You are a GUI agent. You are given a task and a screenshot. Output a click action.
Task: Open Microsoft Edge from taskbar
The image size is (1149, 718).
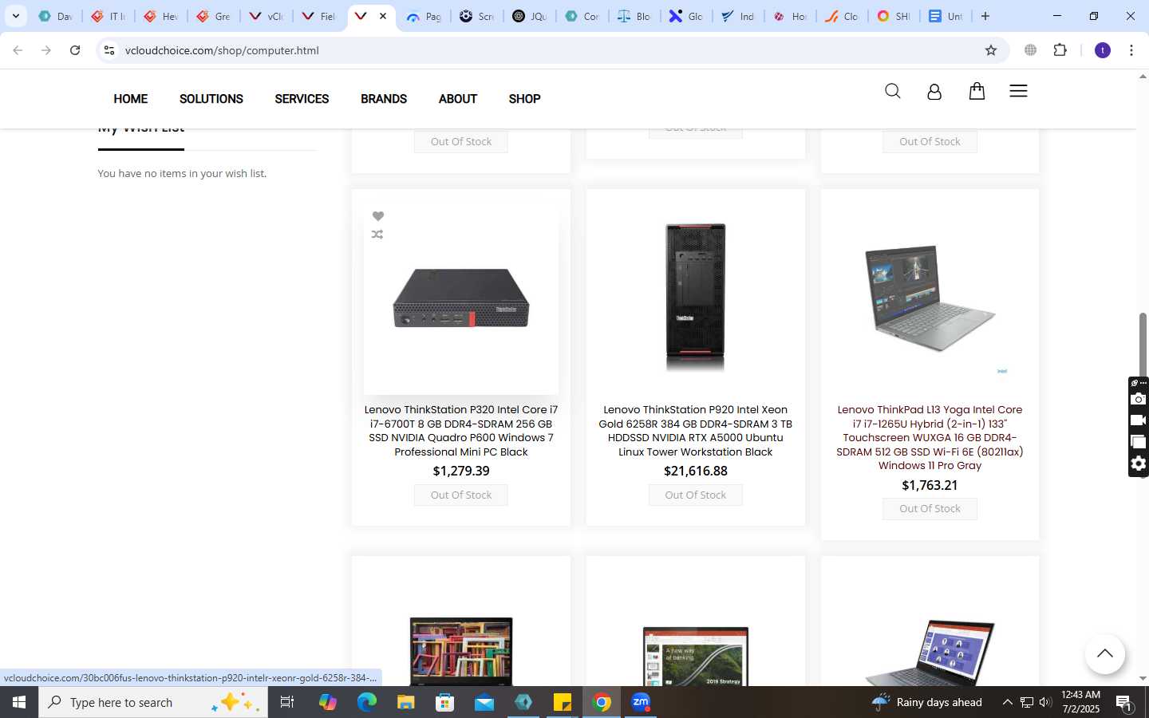(x=367, y=702)
